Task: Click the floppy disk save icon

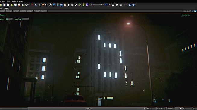Action: click(x=15, y=5)
